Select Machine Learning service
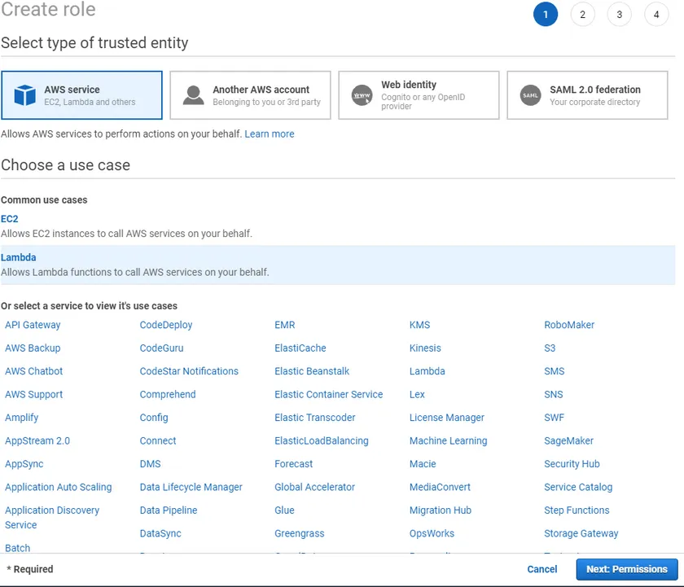This screenshot has height=587, width=684. coord(448,441)
